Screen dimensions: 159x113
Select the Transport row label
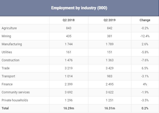[9, 76]
